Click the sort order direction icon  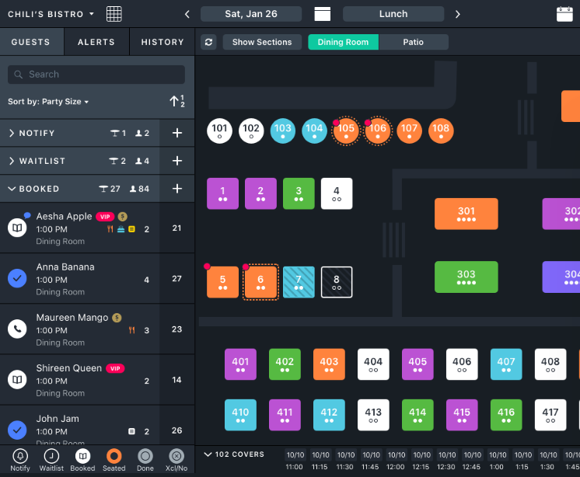pos(176,101)
